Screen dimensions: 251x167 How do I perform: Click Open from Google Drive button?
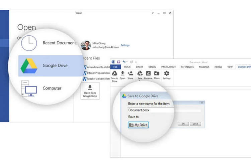coord(90,91)
